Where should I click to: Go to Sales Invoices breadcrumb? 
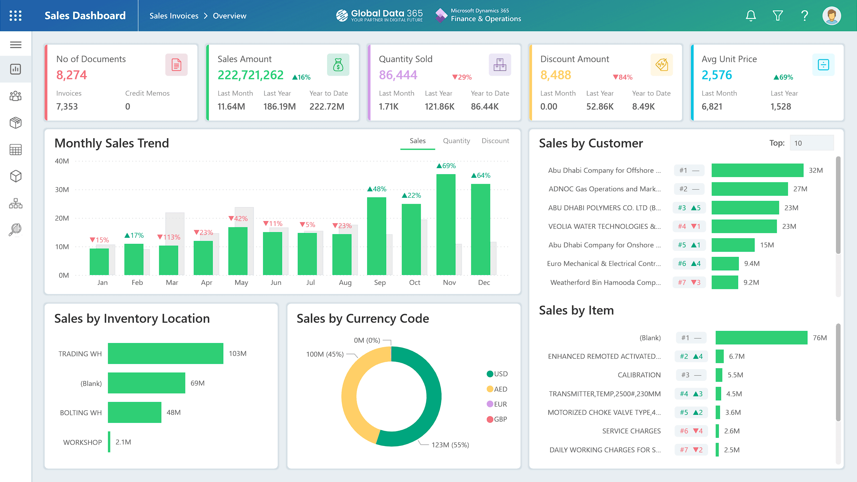tap(174, 16)
